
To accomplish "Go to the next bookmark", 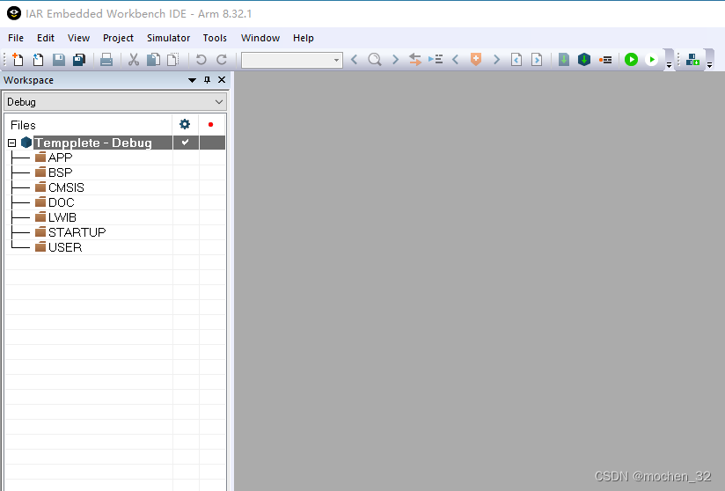I will 496,60.
